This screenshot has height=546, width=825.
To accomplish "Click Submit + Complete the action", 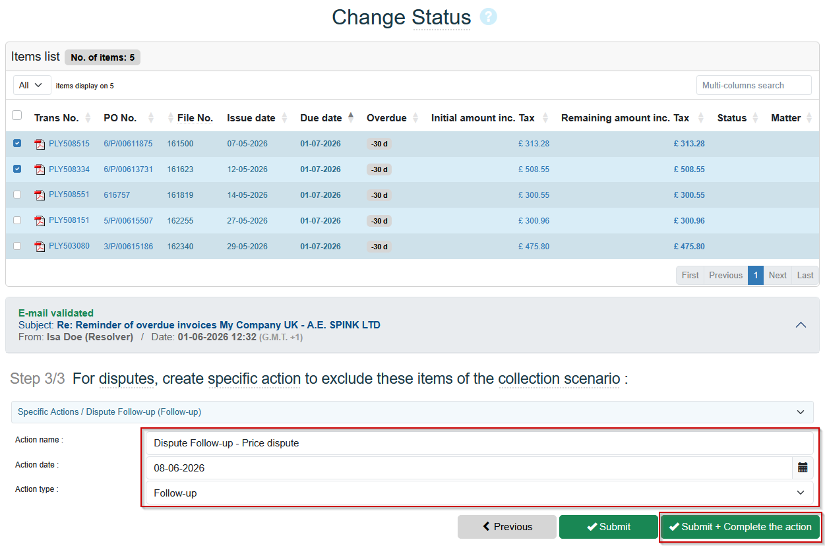I will [740, 527].
